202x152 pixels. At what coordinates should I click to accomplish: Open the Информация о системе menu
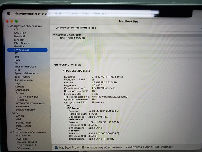32,14
